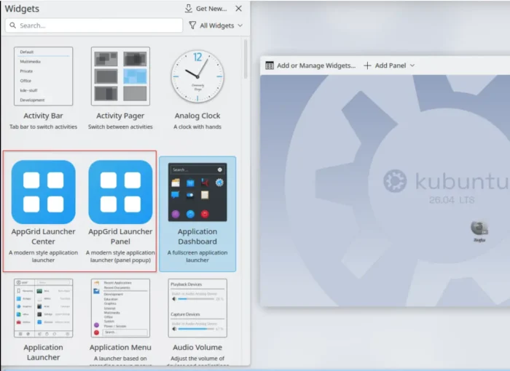This screenshot has height=371, width=510.
Task: Choose the AppGrid Launcher Center icon
Action: (43, 192)
